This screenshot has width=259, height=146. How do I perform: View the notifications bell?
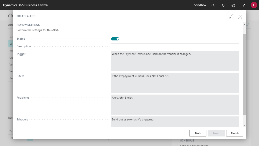[223, 5]
